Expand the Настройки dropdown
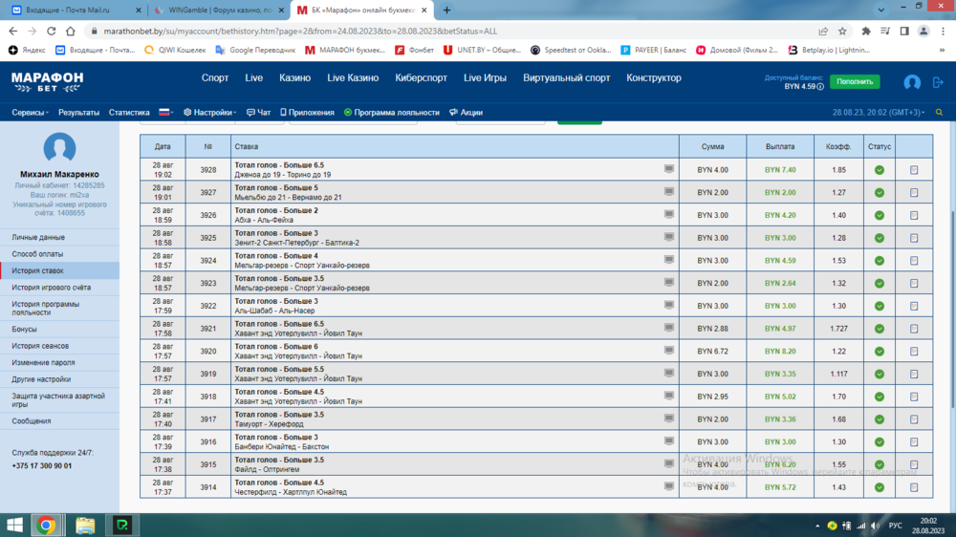 209,113
